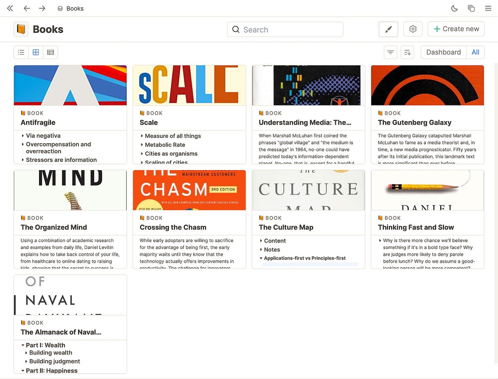The image size is (498, 379).
Task: Click BOOK type icon on Organized Mind card
Action: pos(23,218)
